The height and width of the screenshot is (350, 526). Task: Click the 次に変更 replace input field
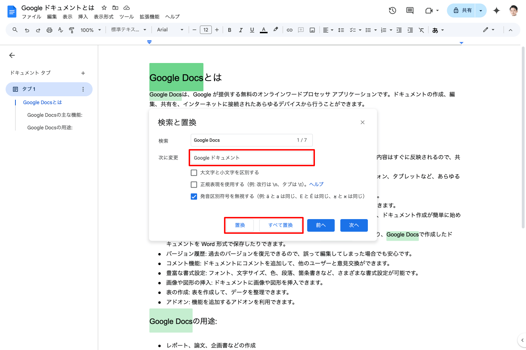click(x=251, y=158)
